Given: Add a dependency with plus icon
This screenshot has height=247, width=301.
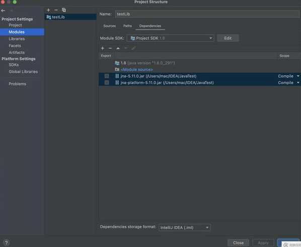Looking at the screenshot, I should [x=103, y=48].
